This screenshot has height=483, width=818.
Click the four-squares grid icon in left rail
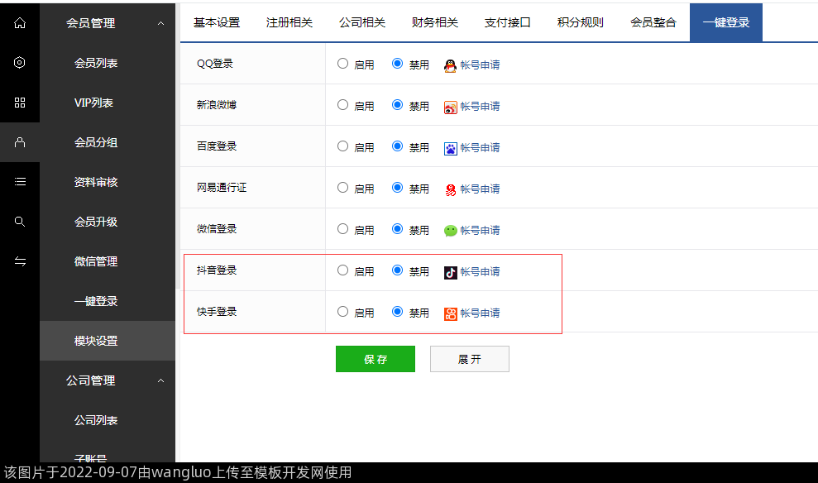[x=20, y=103]
